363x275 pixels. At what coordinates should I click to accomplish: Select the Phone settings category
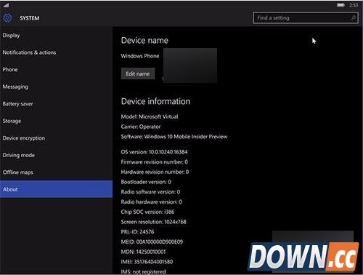click(56, 70)
